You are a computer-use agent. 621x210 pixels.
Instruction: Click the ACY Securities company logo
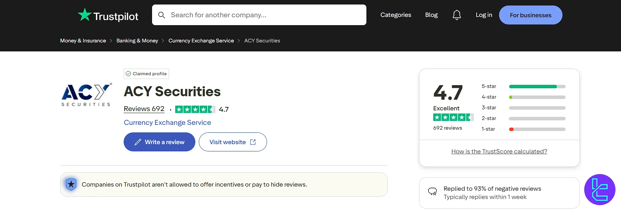(x=86, y=94)
